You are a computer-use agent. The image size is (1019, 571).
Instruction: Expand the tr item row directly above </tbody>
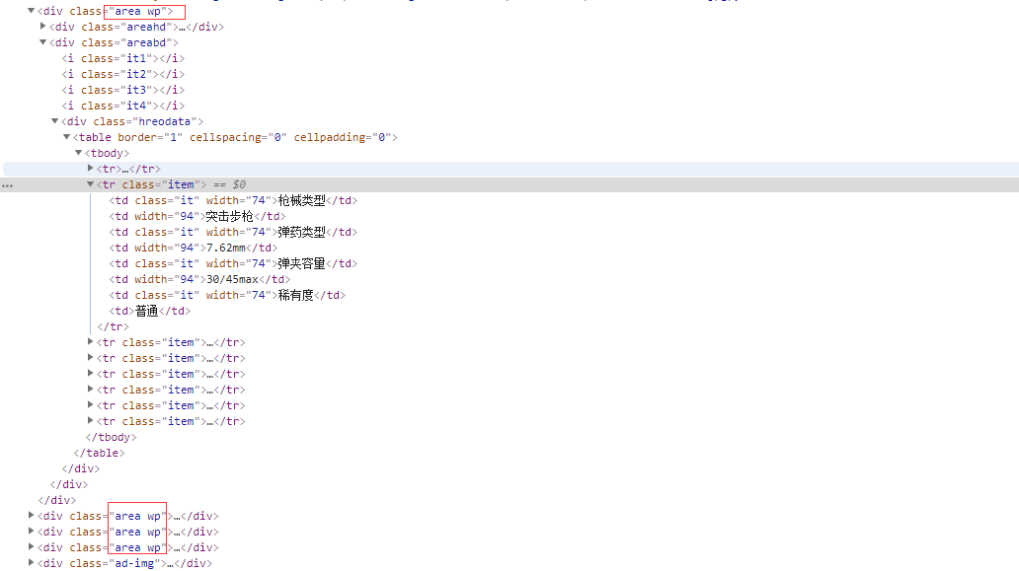(90, 421)
